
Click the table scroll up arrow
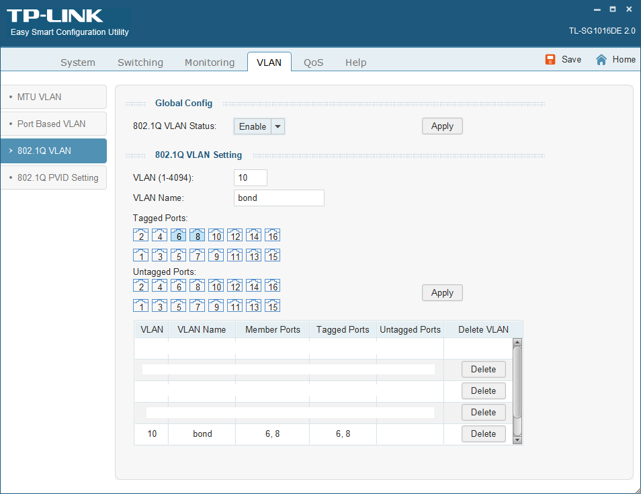pyautogui.click(x=517, y=342)
